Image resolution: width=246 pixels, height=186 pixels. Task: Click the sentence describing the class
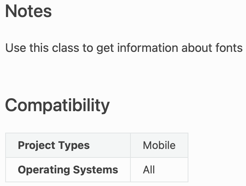(x=124, y=48)
